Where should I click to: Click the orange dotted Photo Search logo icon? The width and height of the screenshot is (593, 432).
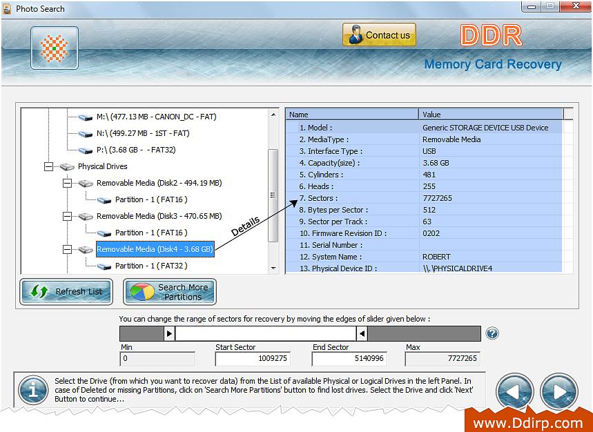[55, 48]
